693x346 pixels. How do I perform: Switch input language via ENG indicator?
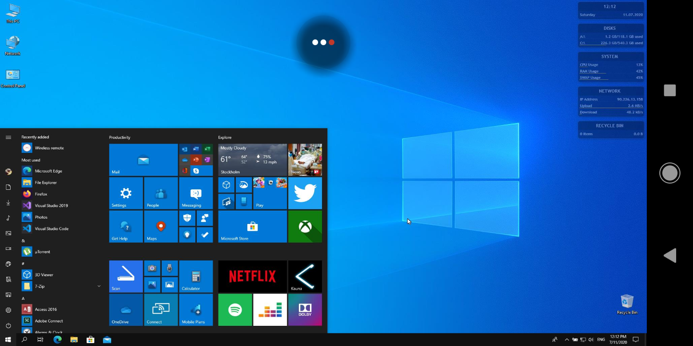(601, 340)
